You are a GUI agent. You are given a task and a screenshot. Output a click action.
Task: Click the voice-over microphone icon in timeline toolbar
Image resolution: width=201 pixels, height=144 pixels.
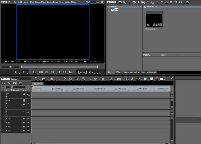[x=133, y=79]
